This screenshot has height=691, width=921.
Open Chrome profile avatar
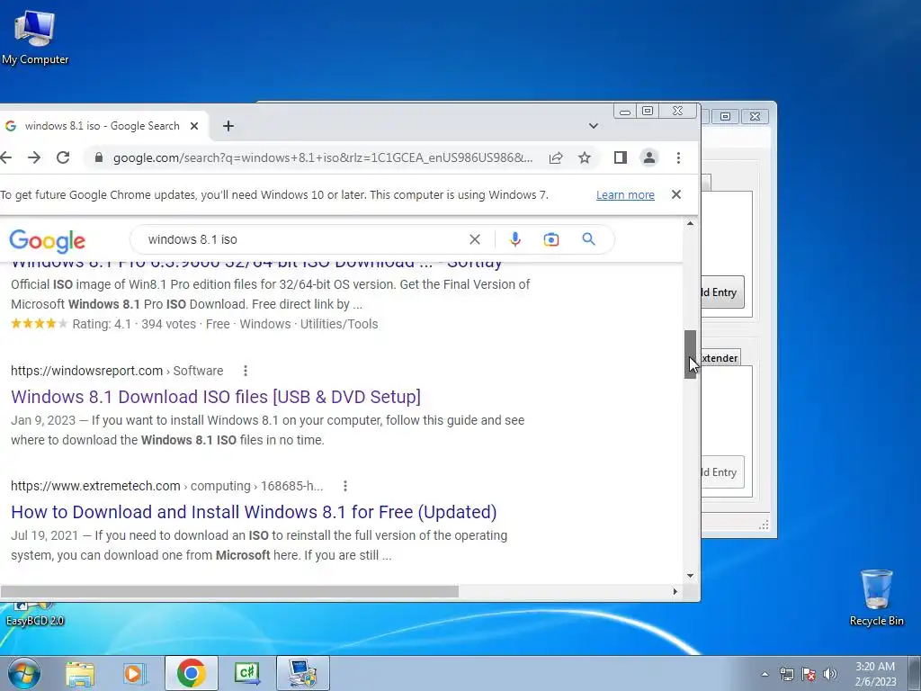tap(649, 157)
